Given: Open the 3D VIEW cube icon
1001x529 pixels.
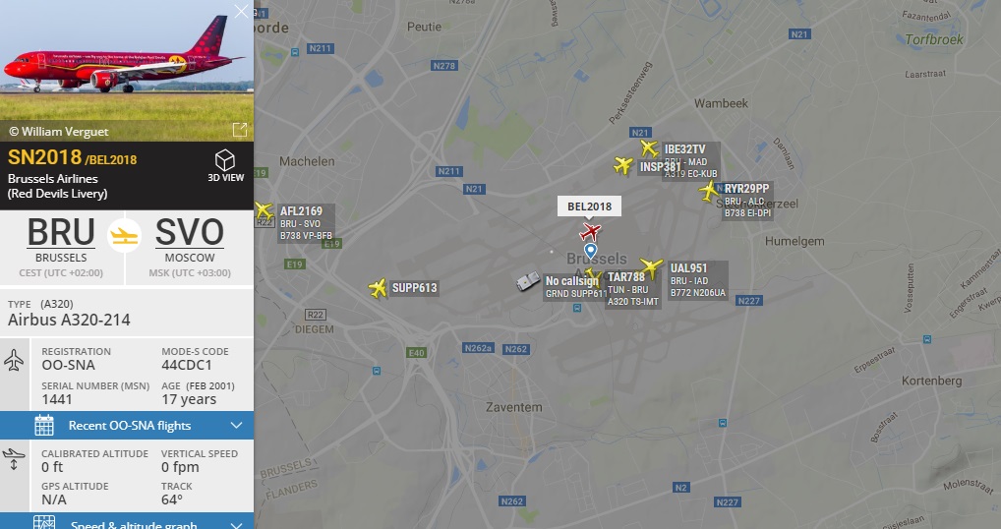Looking at the screenshot, I should (225, 159).
